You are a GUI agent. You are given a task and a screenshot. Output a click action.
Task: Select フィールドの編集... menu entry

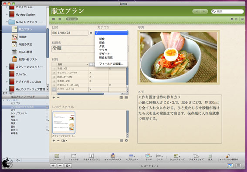tap(111, 64)
